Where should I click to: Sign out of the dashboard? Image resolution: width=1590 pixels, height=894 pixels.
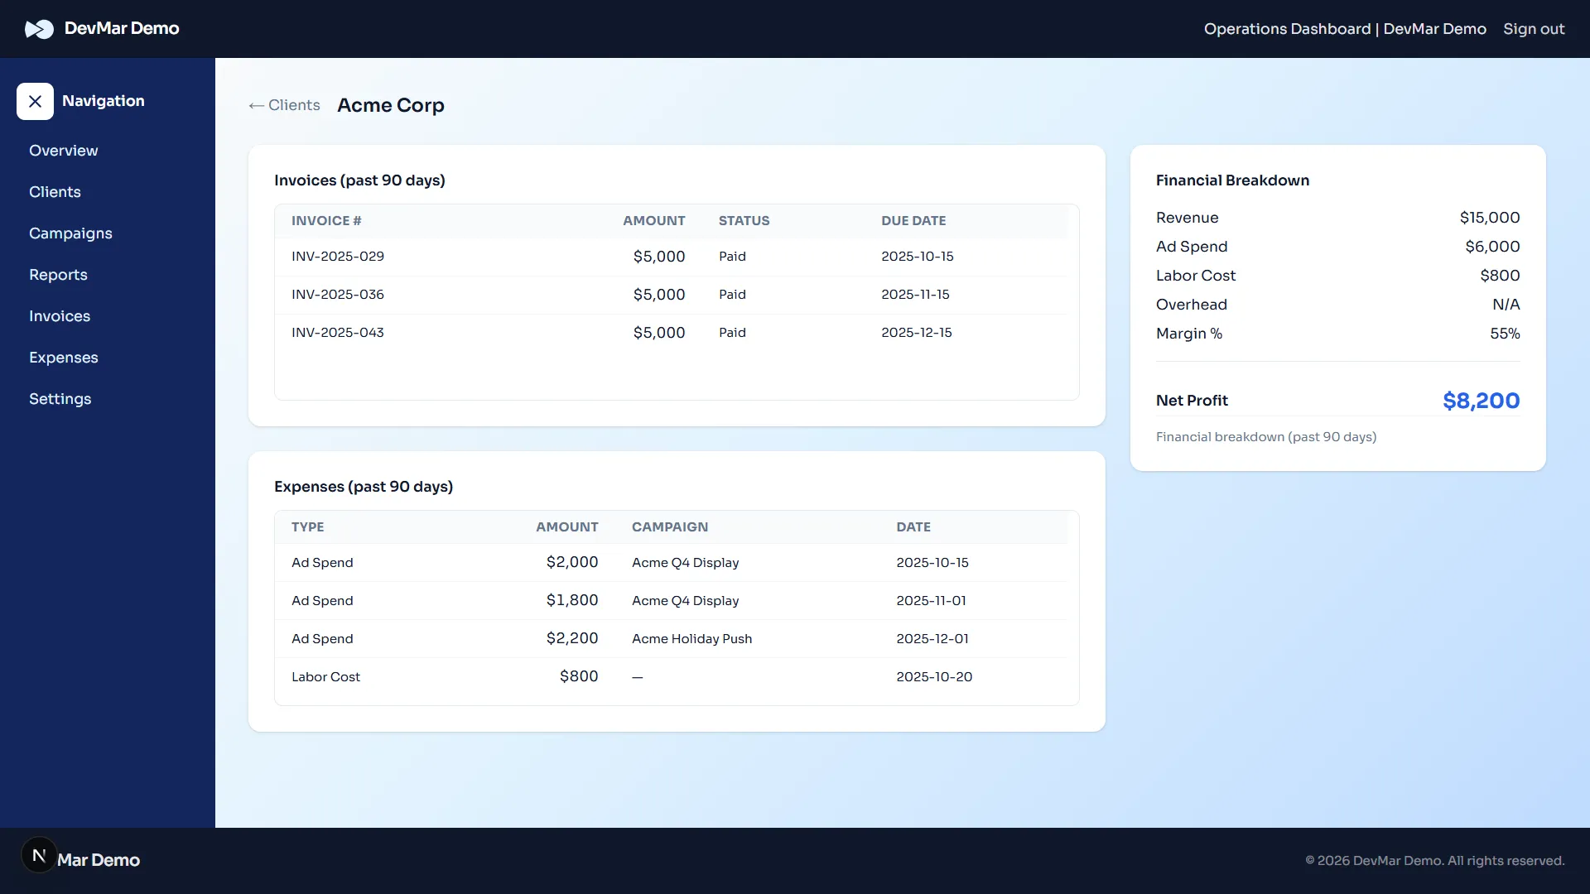coord(1534,29)
